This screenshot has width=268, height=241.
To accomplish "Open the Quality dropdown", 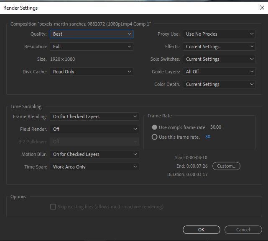I will pos(91,34).
